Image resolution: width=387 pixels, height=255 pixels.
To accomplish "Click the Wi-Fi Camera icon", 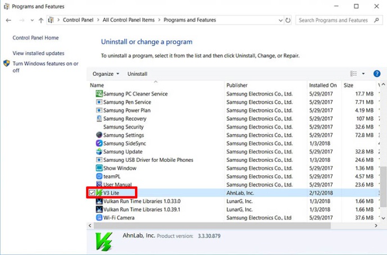I will (99, 217).
